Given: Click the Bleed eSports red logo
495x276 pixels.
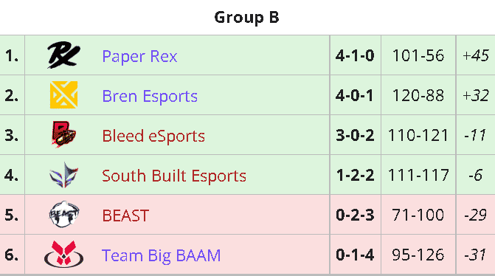Looking at the screenshot, I should click(63, 134).
